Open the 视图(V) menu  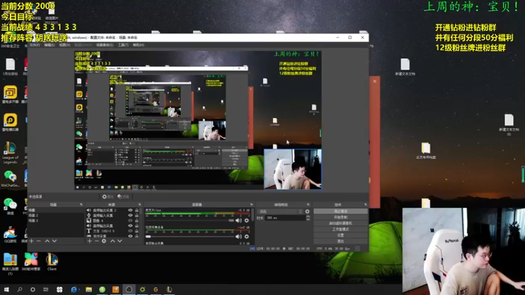coord(64,45)
